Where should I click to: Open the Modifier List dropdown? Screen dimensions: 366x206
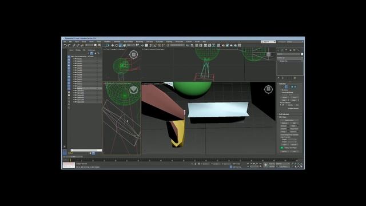(290, 58)
